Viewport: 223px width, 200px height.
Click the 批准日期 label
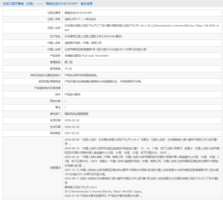tap(55, 120)
